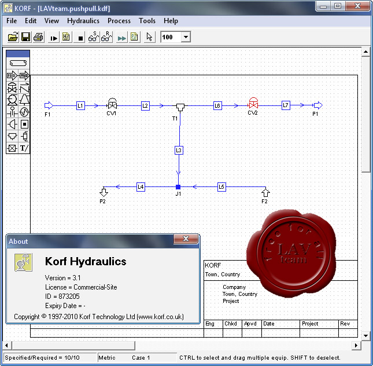Select pipe label L6
This screenshot has width=373, height=366.
[217, 105]
